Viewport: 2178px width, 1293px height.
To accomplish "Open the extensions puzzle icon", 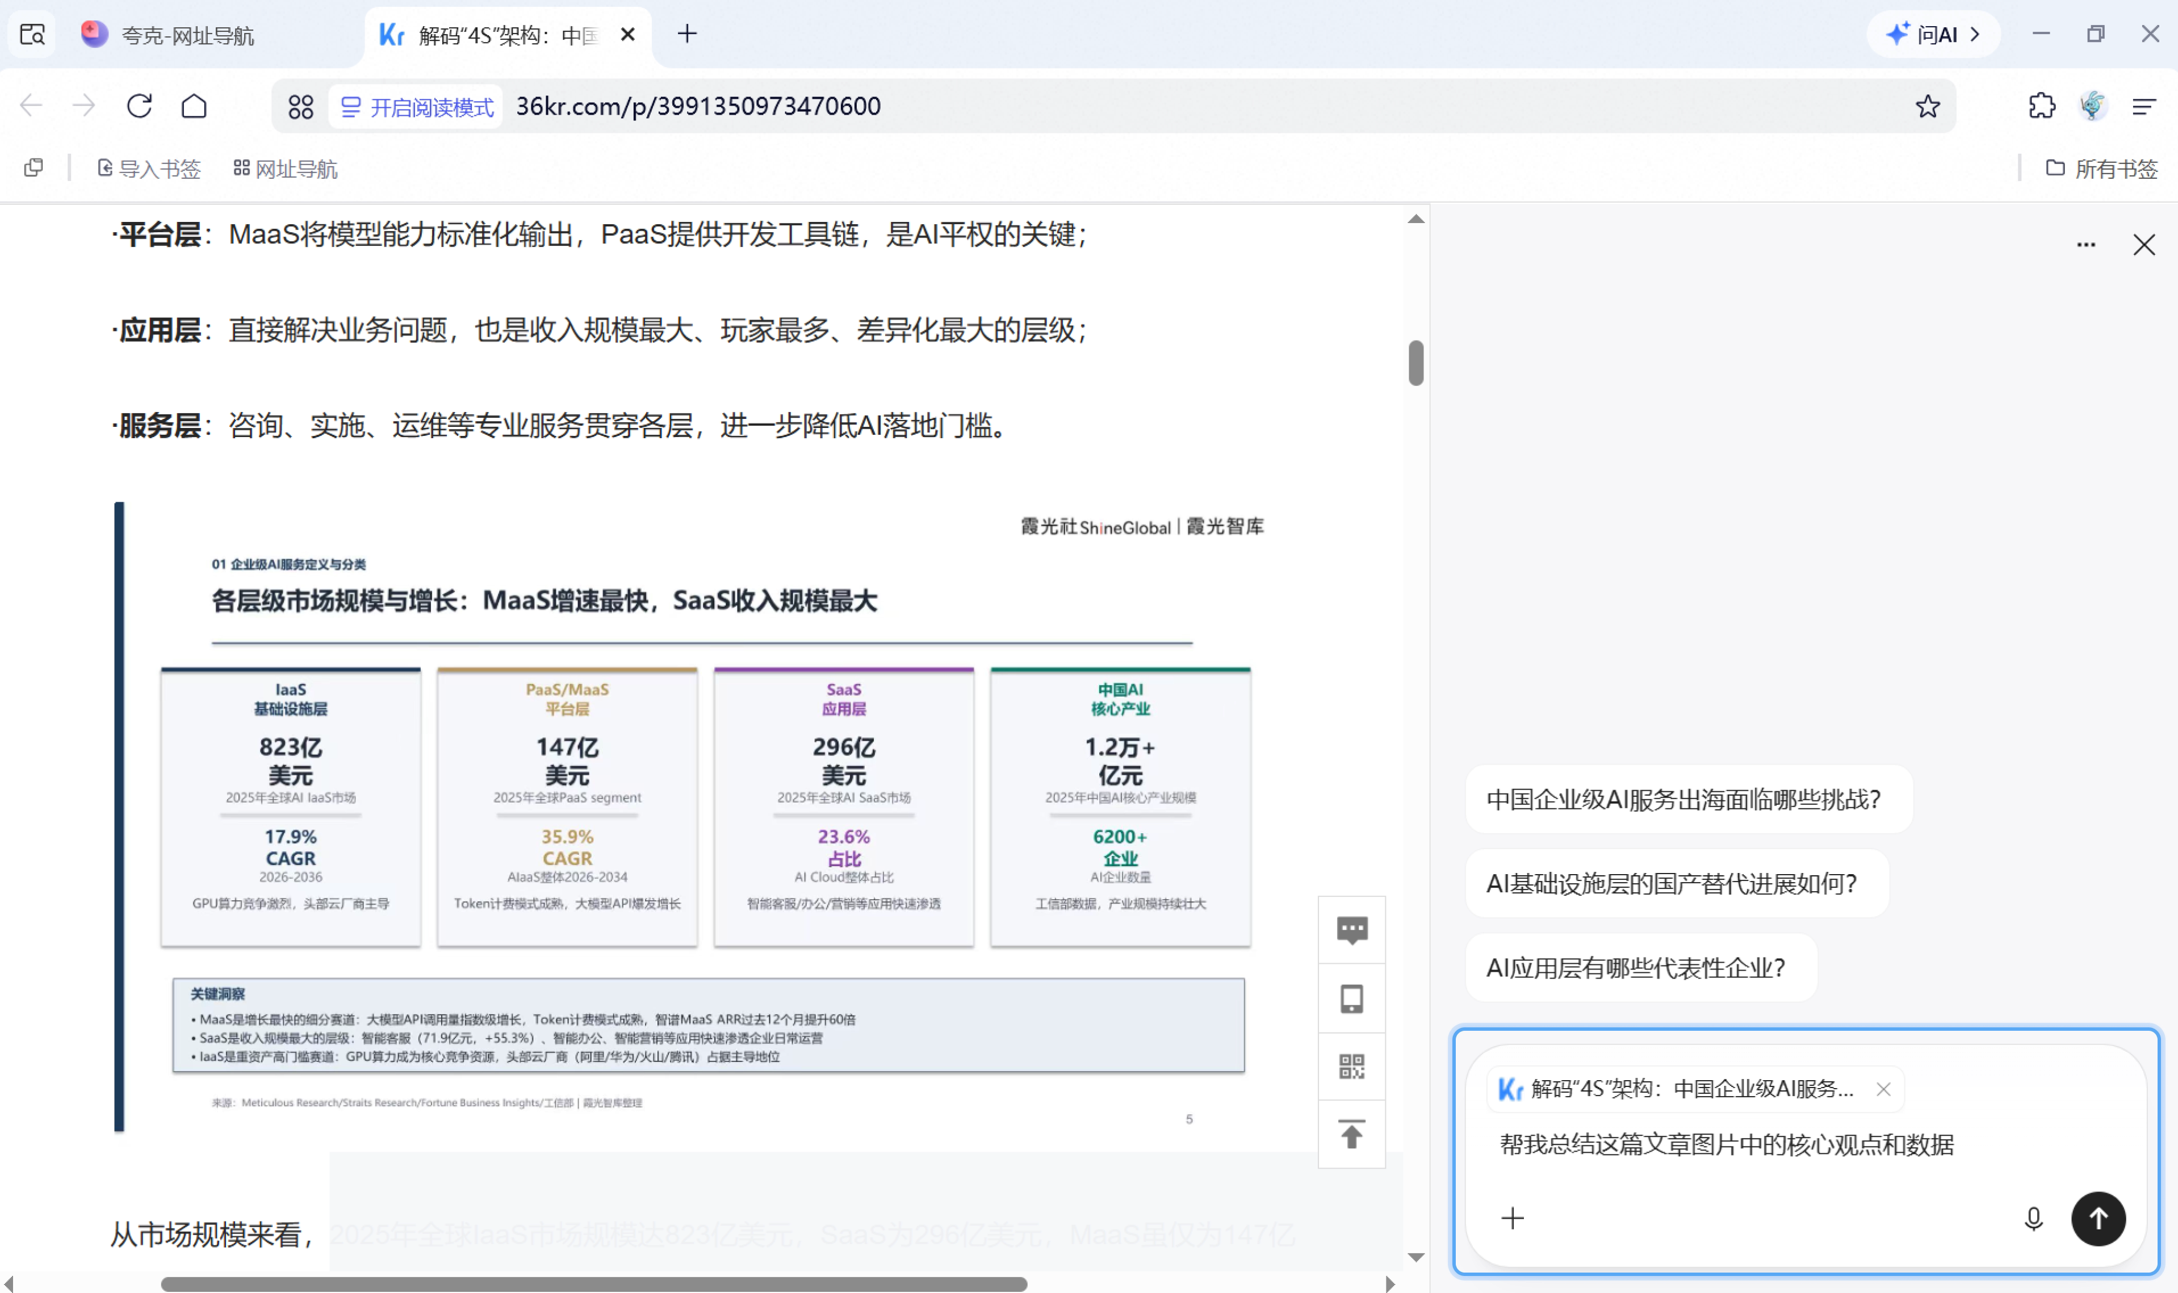I will tap(2041, 106).
